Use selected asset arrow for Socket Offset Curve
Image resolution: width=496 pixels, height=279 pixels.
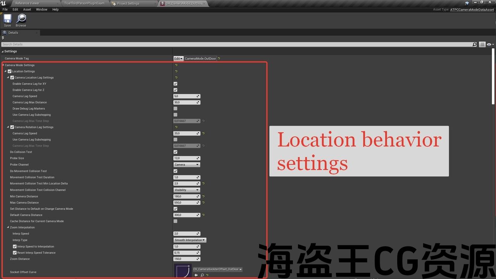[x=196, y=275]
